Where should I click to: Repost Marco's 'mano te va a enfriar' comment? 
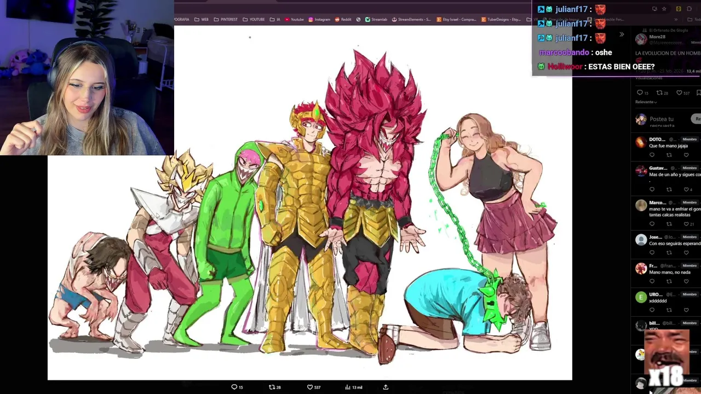669,224
